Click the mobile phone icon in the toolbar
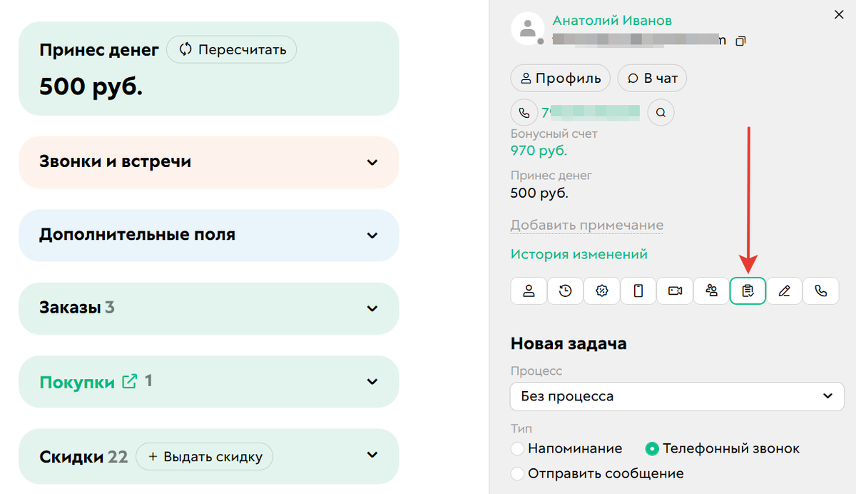 tap(638, 291)
